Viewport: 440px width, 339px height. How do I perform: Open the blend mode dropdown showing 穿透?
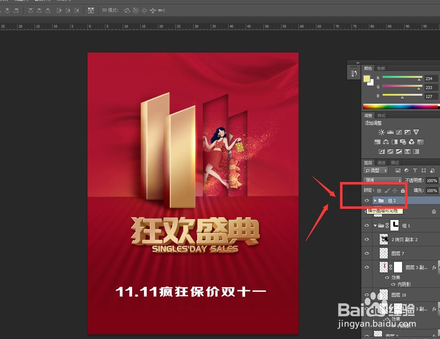[x=382, y=180]
